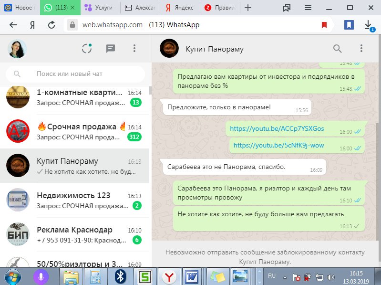
Task: Open Calculator from taskbar
Action: (x=96, y=277)
